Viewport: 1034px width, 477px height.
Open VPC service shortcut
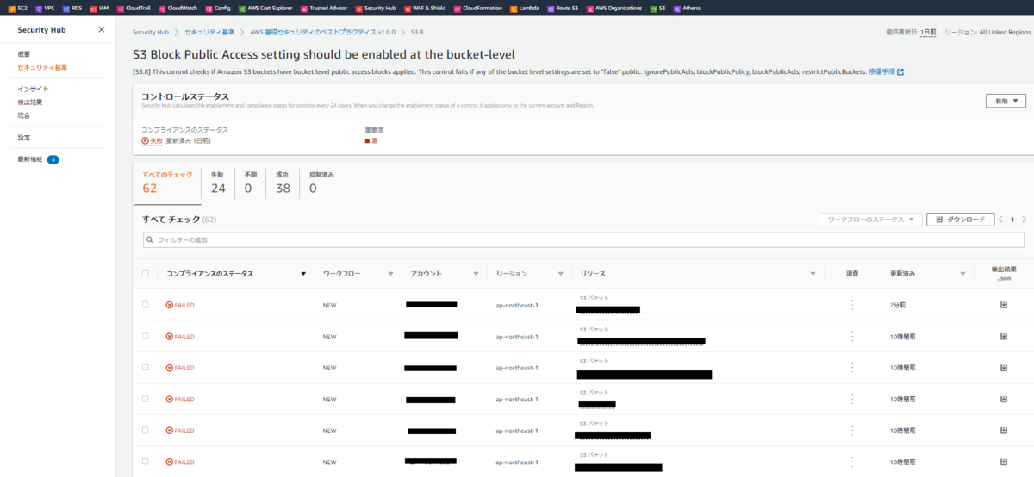45,8
